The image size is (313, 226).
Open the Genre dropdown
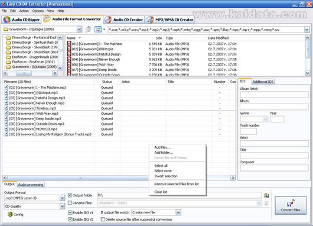click(265, 119)
